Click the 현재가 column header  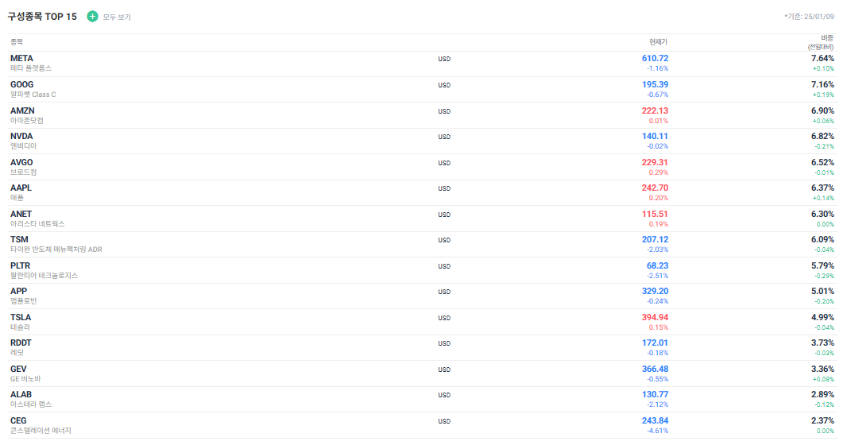(658, 42)
